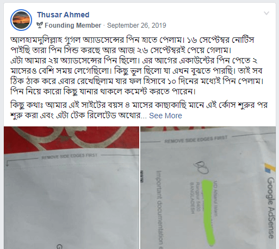The height and width of the screenshot is (249, 279).
Task: Click the paragraph beginning with 'কিছু কথাঃ'
Action: coord(139,110)
